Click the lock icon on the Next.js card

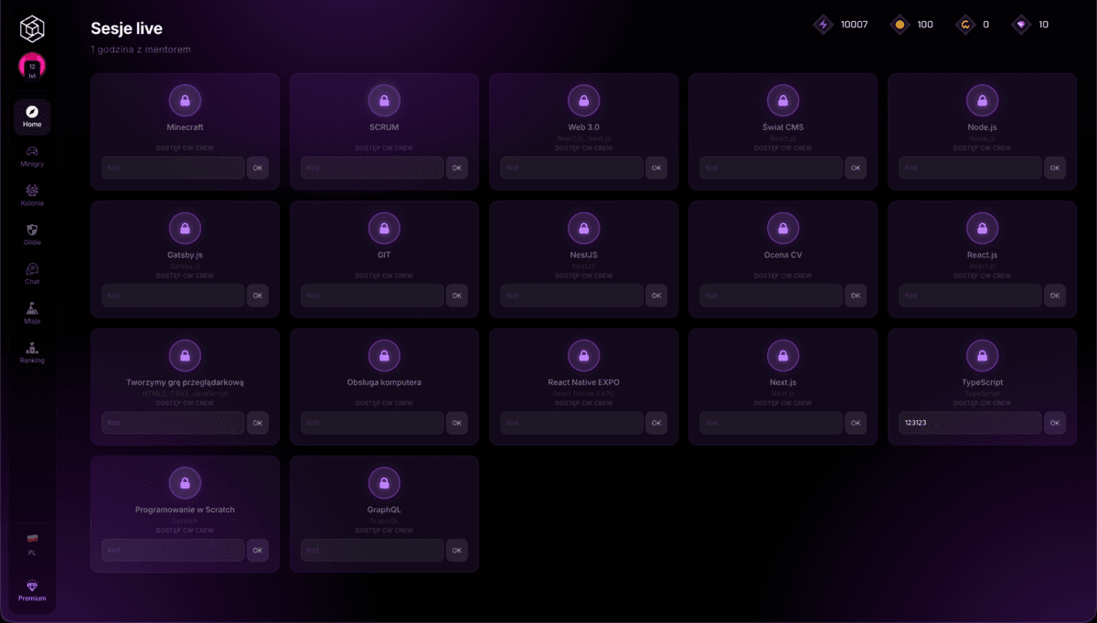click(783, 355)
